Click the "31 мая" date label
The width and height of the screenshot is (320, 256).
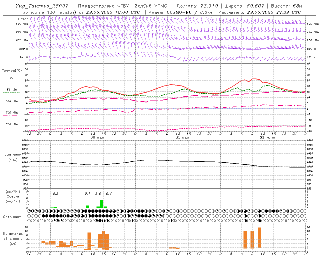[x=182, y=137]
